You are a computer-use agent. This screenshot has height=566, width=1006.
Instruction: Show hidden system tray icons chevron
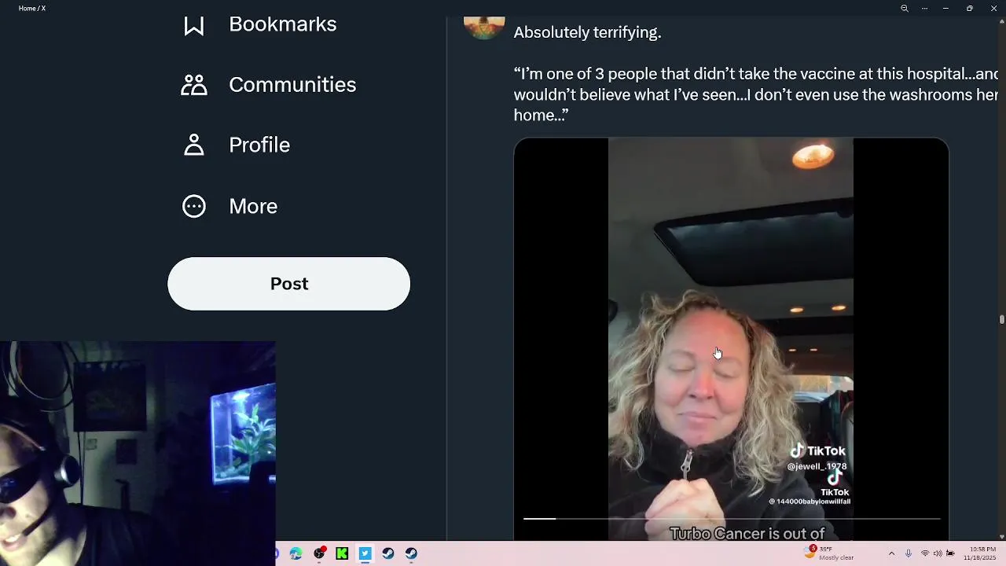pos(891,554)
